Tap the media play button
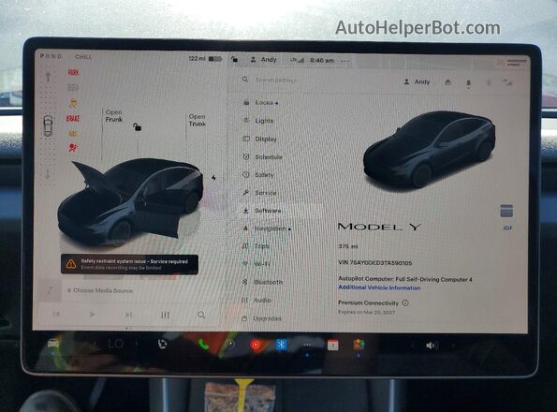Image resolution: width=557 pixels, height=412 pixels. [92, 315]
